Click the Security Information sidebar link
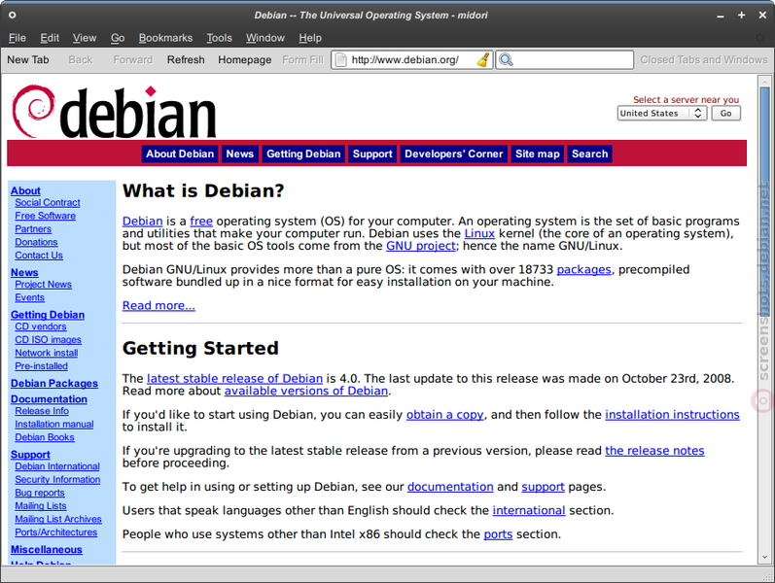The image size is (775, 583). pyautogui.click(x=57, y=480)
